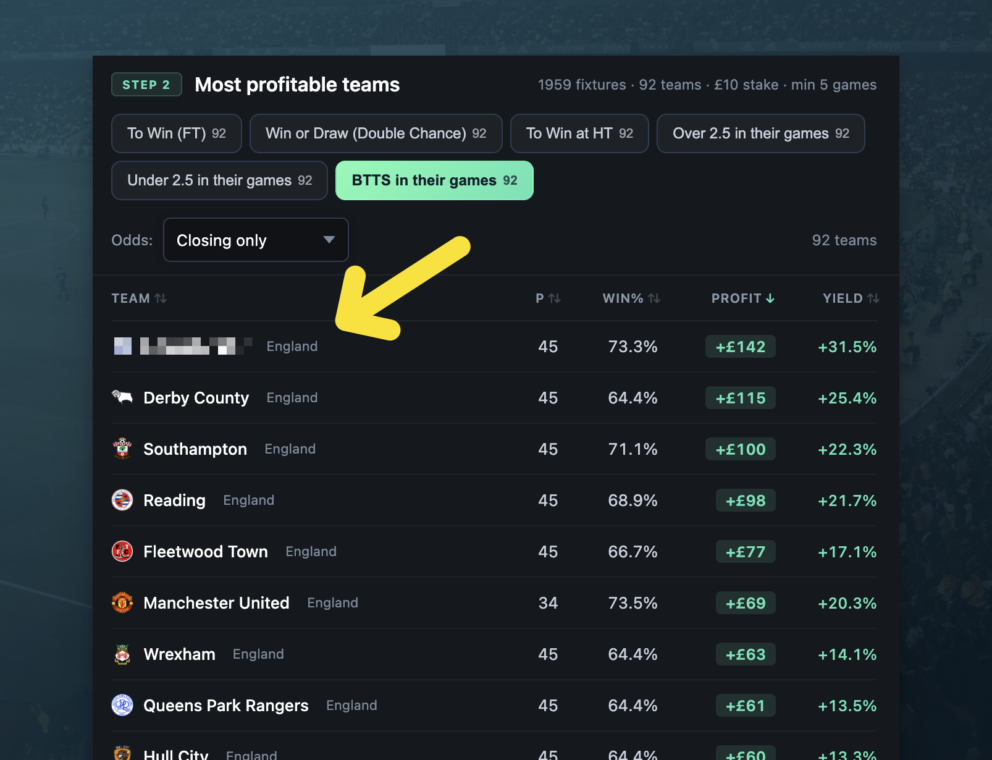This screenshot has width=992, height=760.
Task: Click the 73.3% win rate value
Action: pyautogui.click(x=633, y=347)
